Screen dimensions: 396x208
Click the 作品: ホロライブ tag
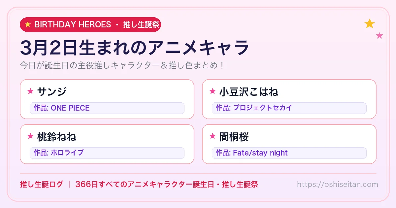(x=107, y=153)
